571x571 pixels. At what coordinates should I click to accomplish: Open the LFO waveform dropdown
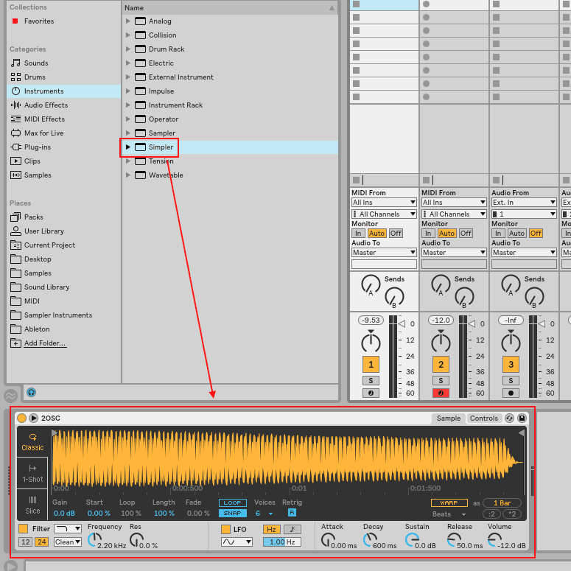click(237, 542)
